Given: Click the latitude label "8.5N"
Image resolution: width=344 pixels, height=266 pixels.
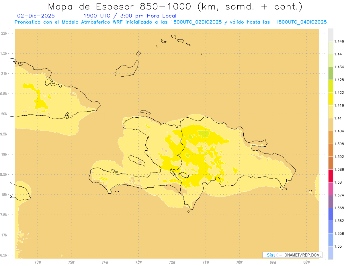Looking at the screenshot, I should coord(3,174).
